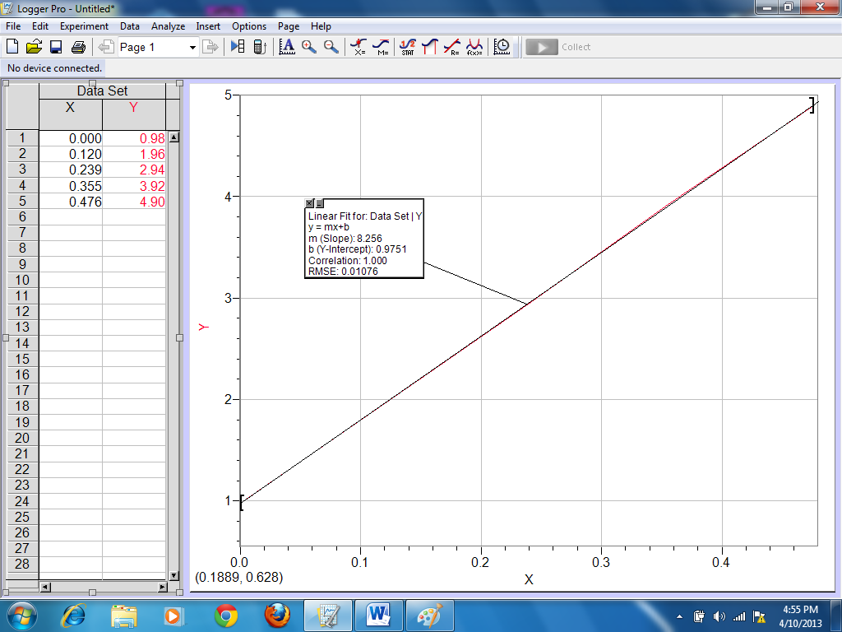Open Data Collection clock settings icon
This screenshot has height=632, width=842.
click(x=502, y=47)
